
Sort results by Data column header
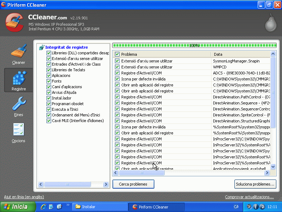point(240,54)
